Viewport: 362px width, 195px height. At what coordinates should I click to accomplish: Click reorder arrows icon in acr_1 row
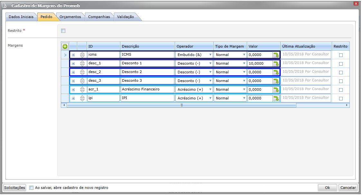(82, 89)
